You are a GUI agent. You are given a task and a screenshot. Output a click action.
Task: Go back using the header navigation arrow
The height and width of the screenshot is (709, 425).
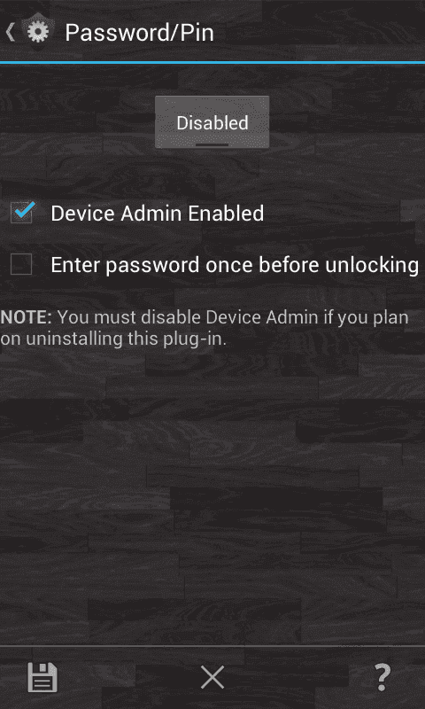(11, 32)
